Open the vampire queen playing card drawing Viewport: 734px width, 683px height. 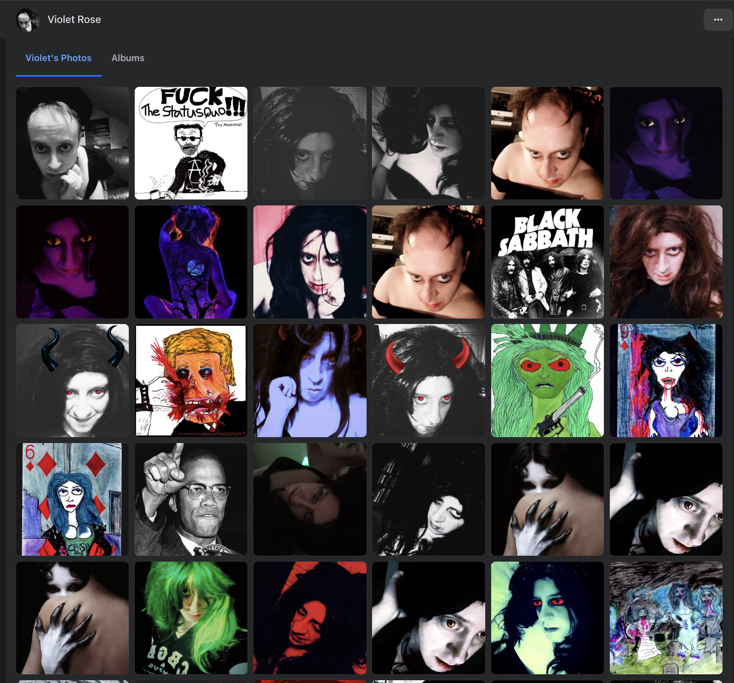(x=665, y=381)
